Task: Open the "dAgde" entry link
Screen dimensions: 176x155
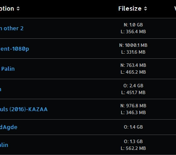Action: point(9,127)
